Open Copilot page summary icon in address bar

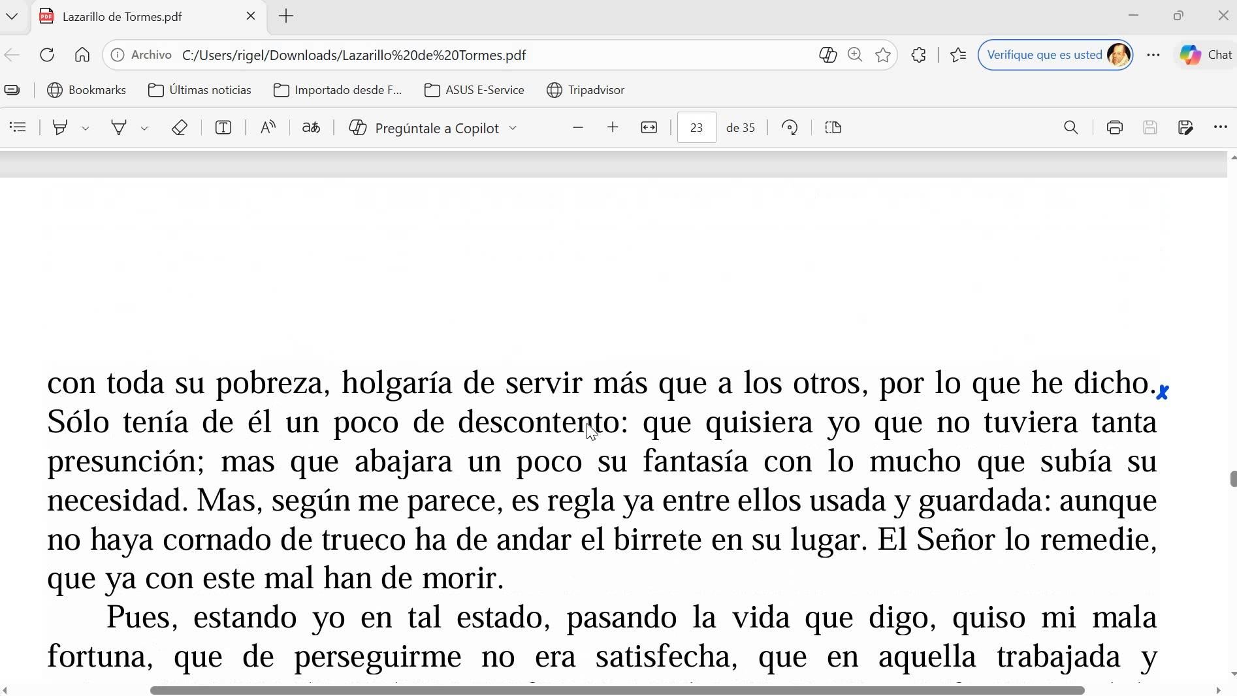tap(827, 55)
